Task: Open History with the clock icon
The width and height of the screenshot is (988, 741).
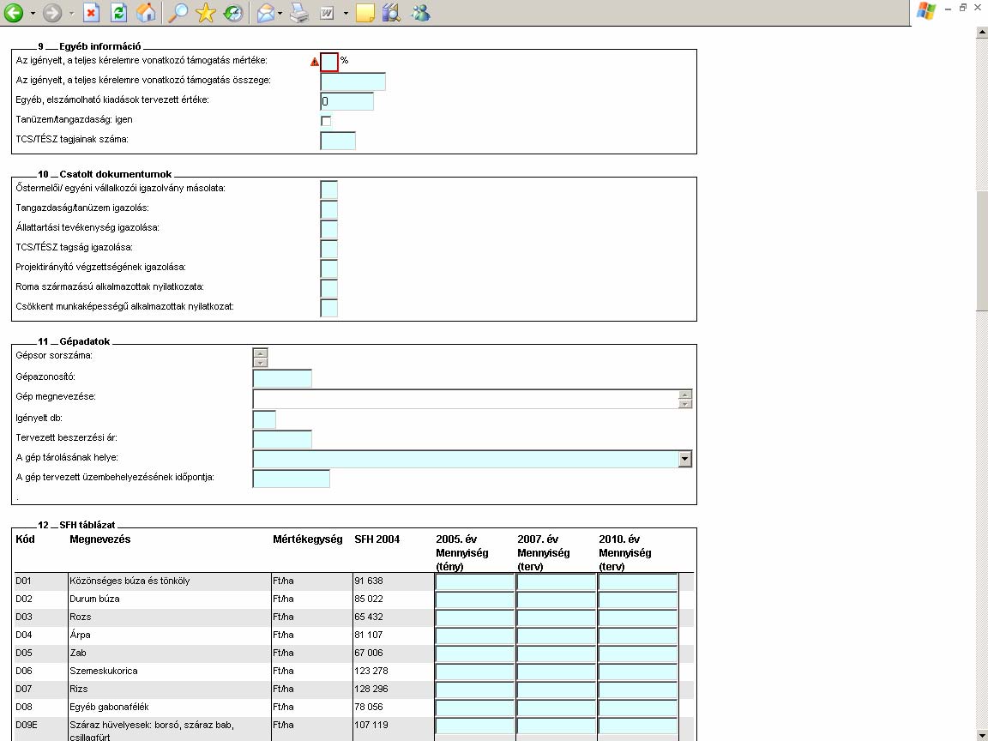Action: tap(233, 13)
